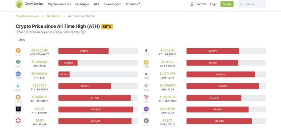Screen dimensions: 281x129
Task: Select the Dogecoin DOGE icon
Action: (x=18, y=97)
